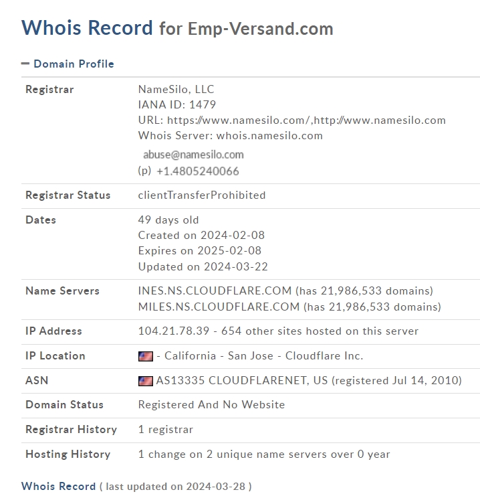Viewport: 480px width, 496px height.
Task: Click the phone number +1.4805240066
Action: point(198,171)
